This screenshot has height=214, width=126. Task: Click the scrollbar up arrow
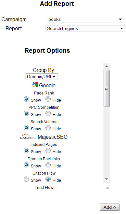tap(107, 66)
